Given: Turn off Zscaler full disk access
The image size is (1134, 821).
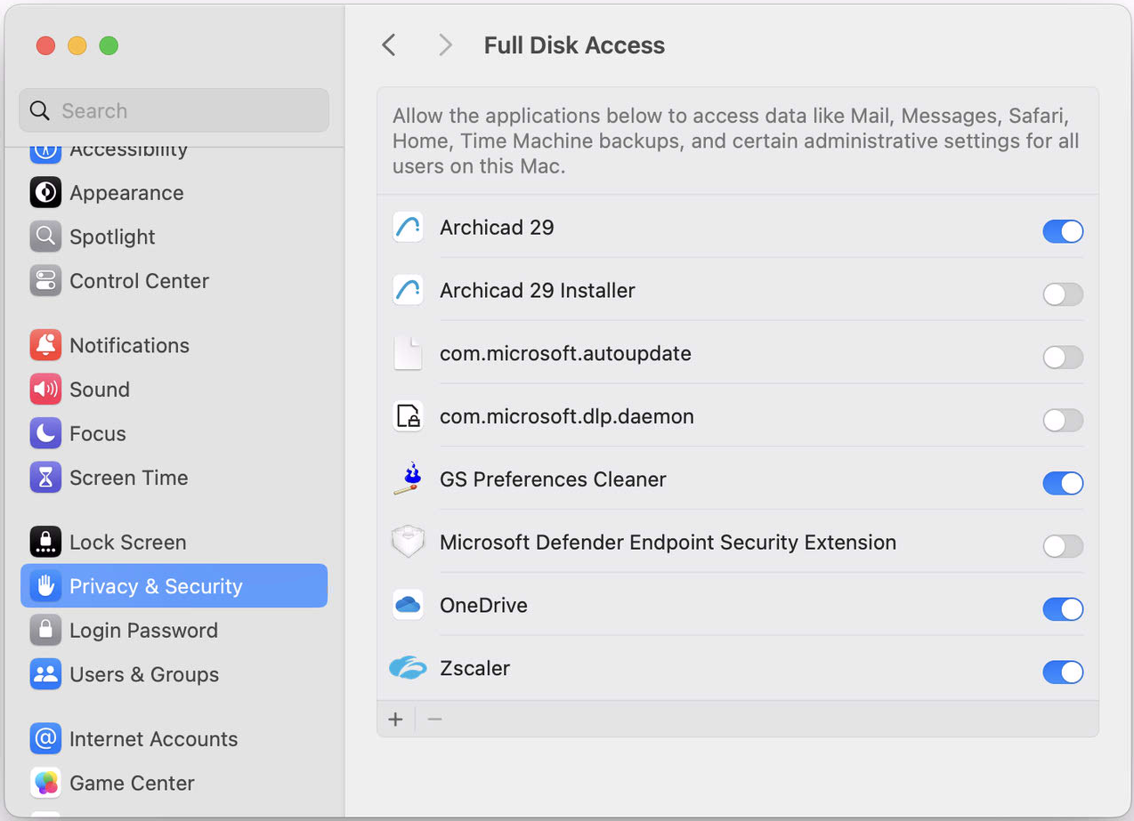Looking at the screenshot, I should point(1063,672).
